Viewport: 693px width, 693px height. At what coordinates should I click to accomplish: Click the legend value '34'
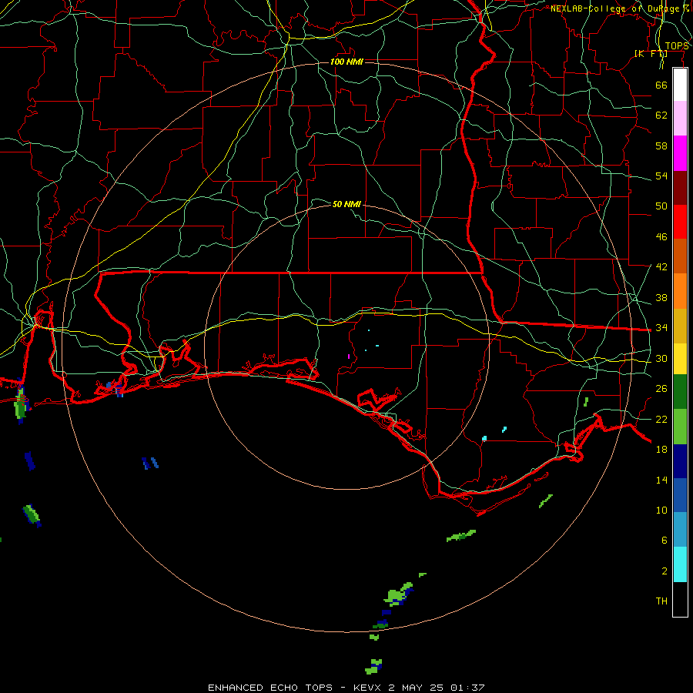(661, 327)
